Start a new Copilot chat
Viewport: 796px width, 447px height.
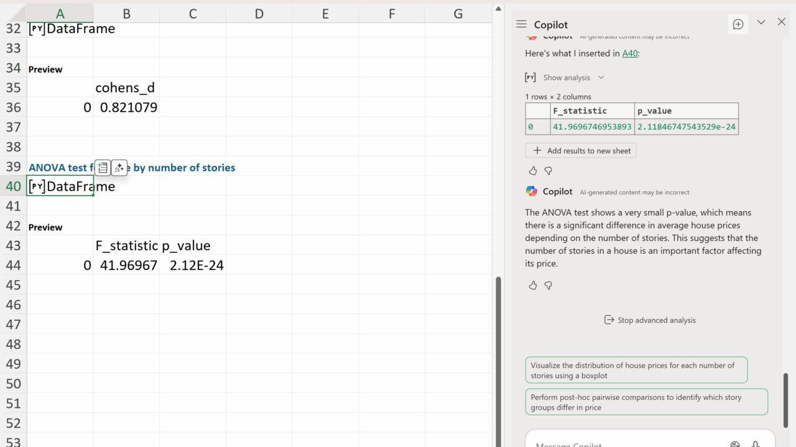tap(738, 24)
